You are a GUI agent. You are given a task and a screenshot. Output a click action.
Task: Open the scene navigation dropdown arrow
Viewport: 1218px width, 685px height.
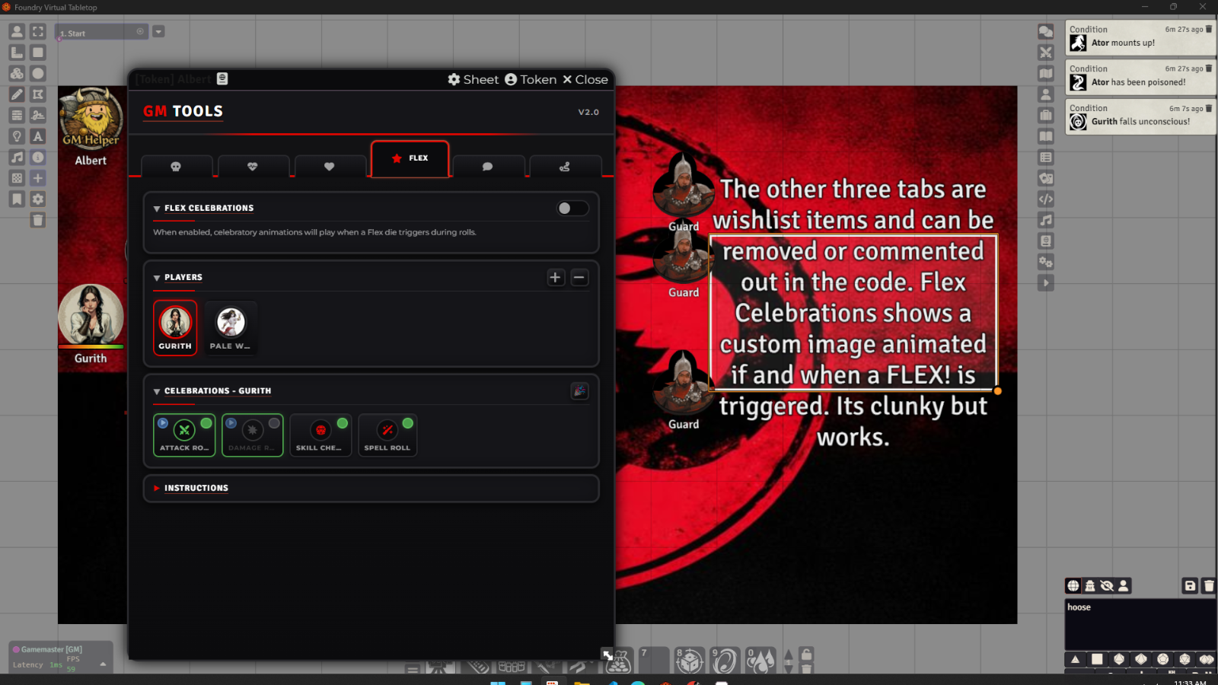158,32
